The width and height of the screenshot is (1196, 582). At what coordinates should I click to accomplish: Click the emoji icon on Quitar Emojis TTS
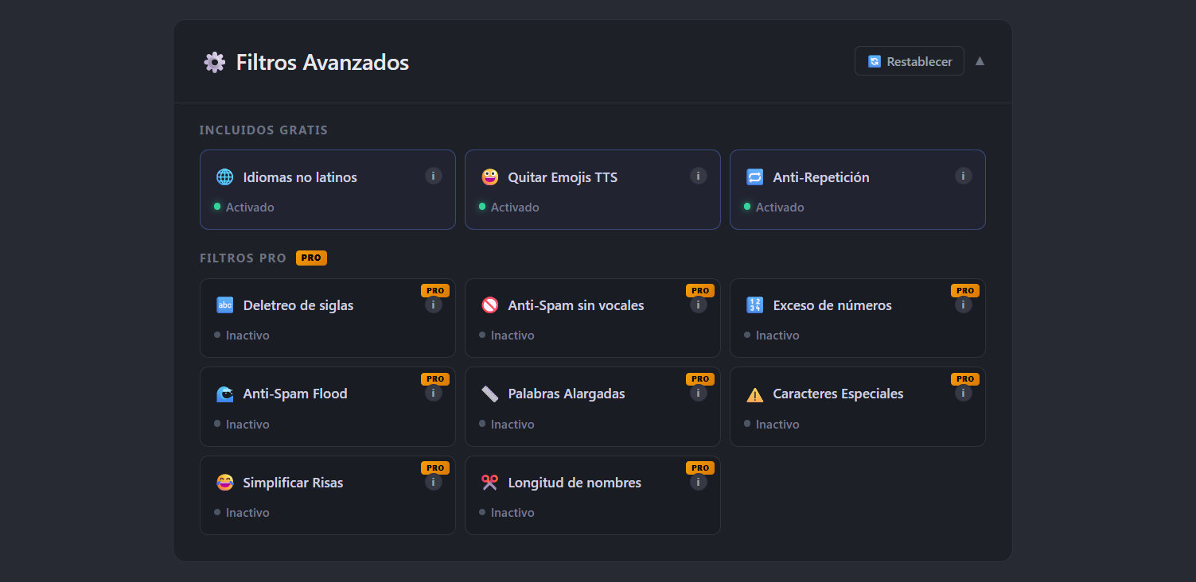(490, 177)
